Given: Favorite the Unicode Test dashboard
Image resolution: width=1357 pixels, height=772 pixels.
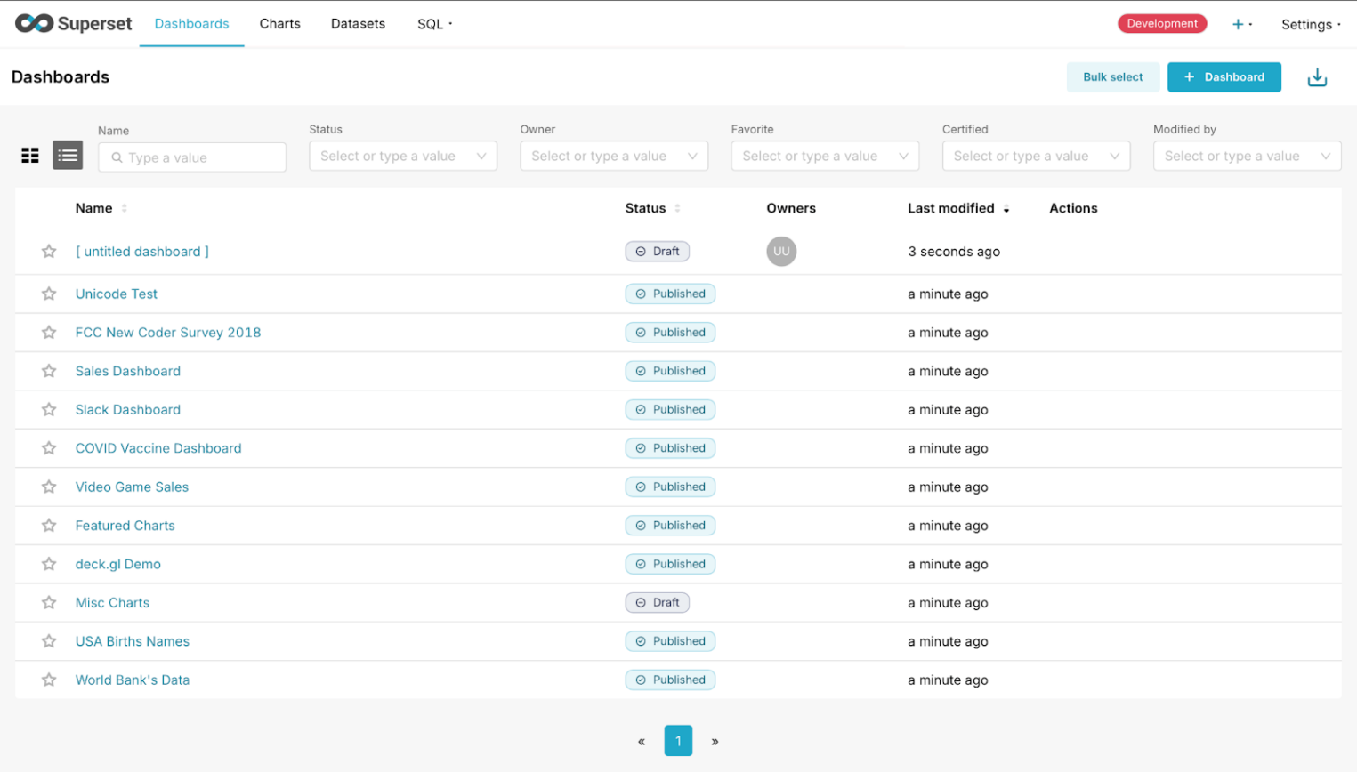Looking at the screenshot, I should pos(49,294).
